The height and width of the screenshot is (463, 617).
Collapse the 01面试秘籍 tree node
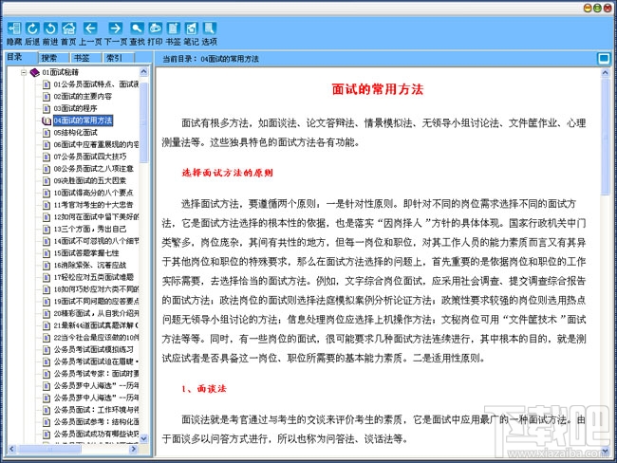click(x=24, y=72)
